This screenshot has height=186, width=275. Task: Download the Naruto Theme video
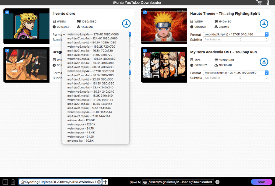(264, 24)
